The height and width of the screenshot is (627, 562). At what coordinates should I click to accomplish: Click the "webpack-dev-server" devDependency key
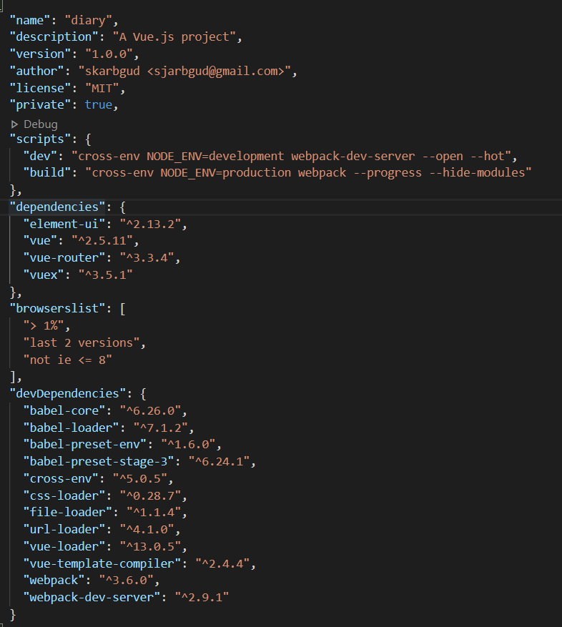click(92, 598)
